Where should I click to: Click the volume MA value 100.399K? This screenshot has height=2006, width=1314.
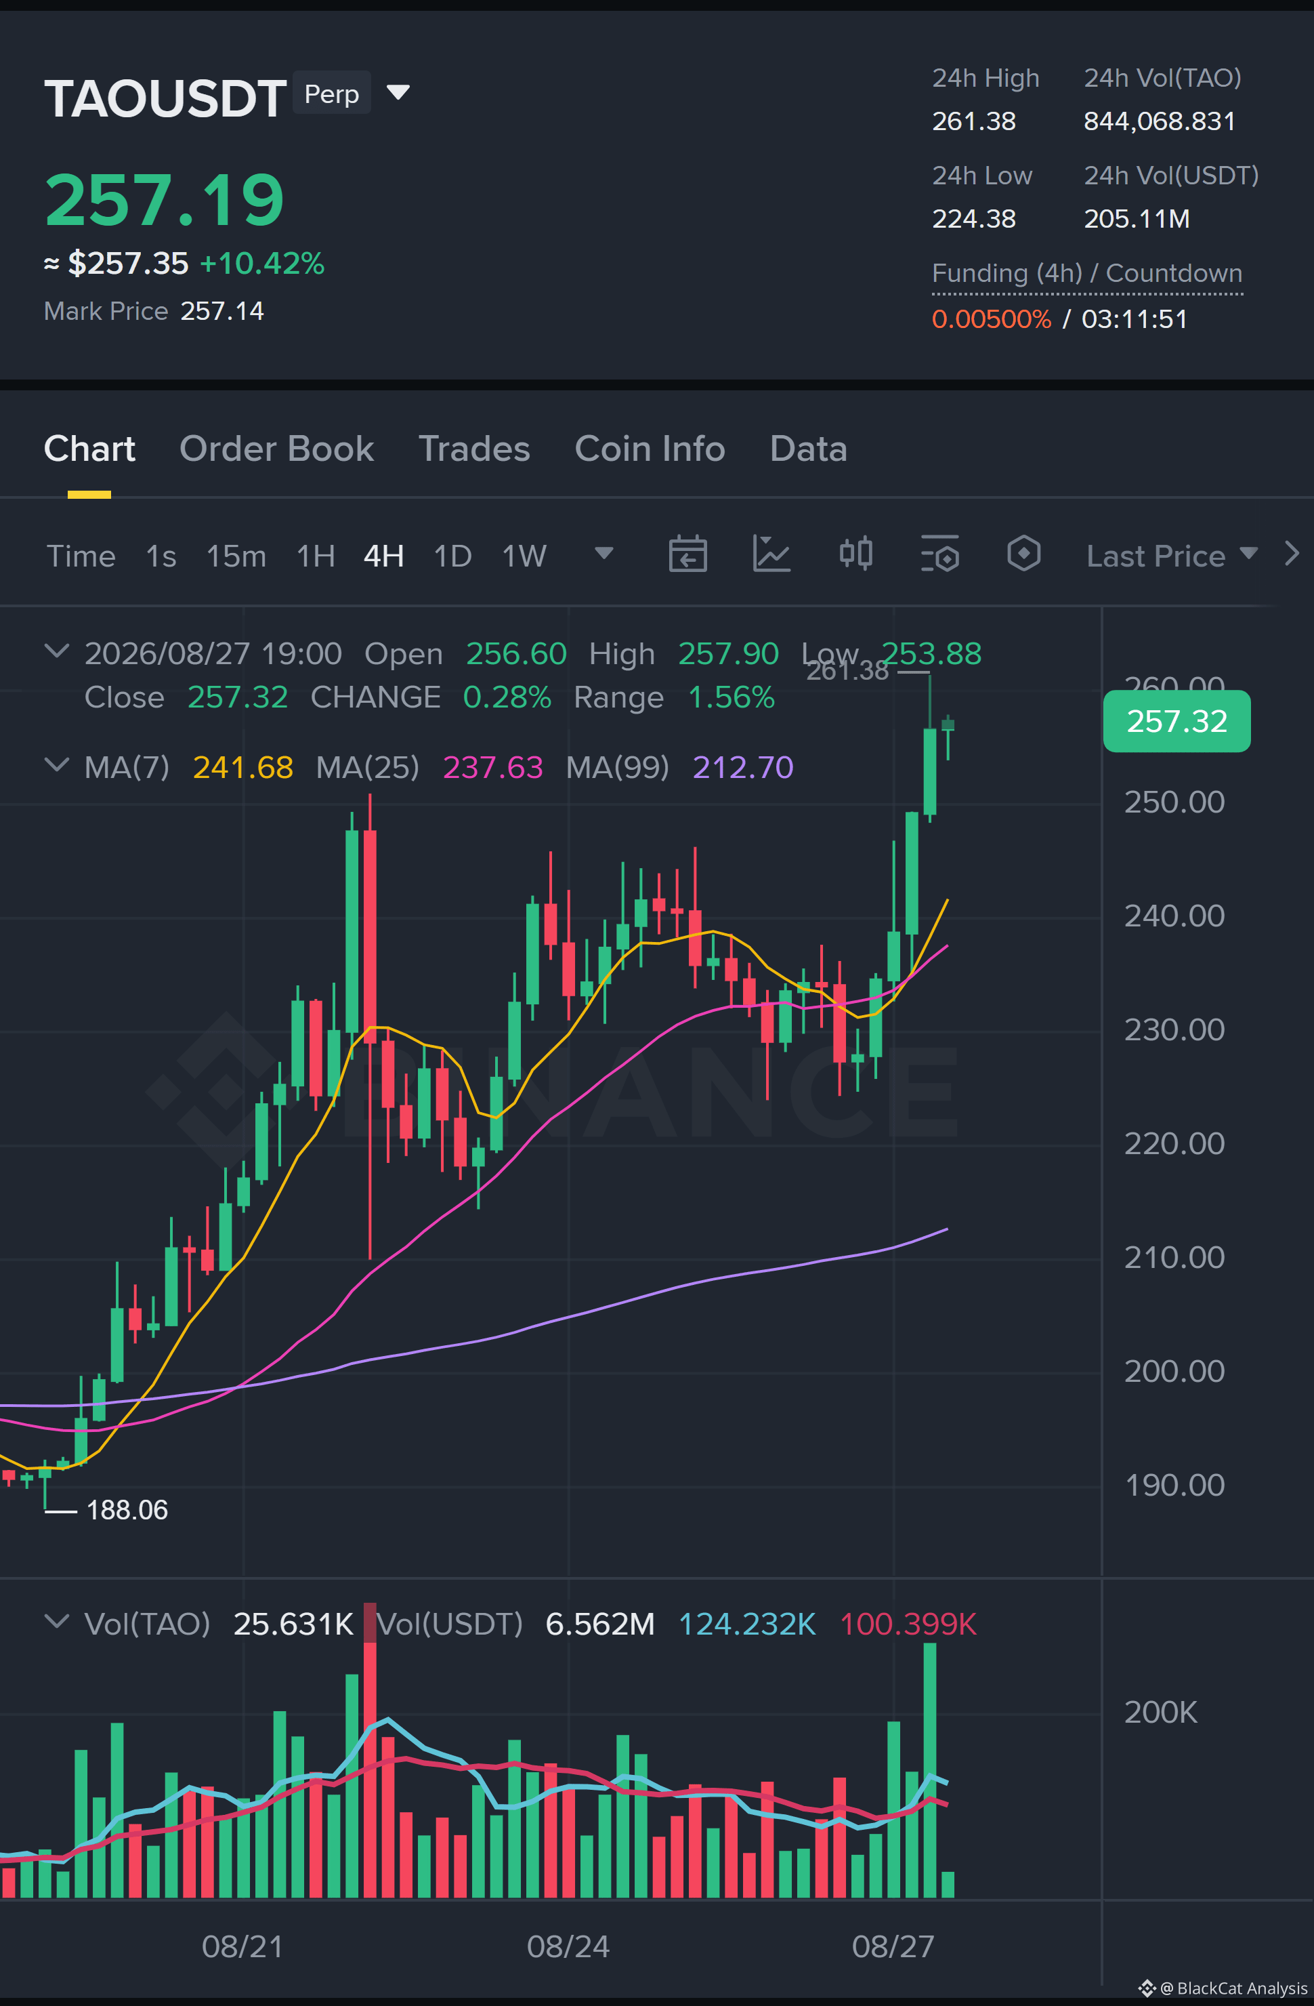(908, 1624)
